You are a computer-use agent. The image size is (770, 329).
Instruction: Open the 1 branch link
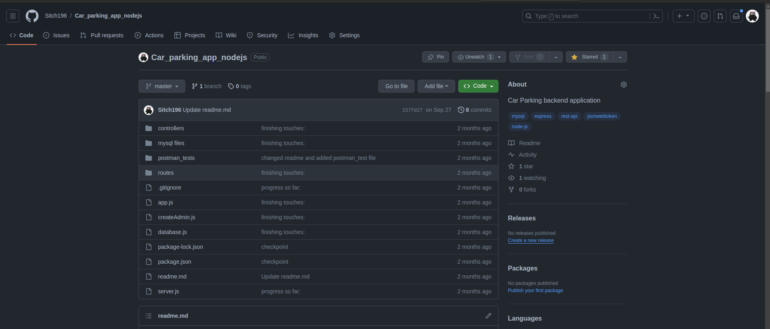(x=206, y=86)
